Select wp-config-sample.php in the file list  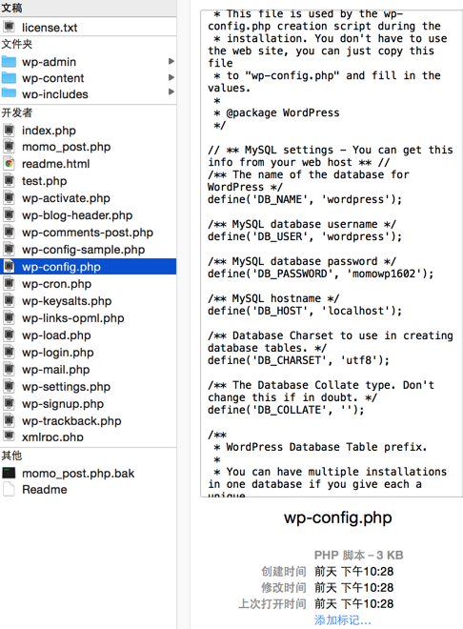pyautogui.click(x=89, y=250)
